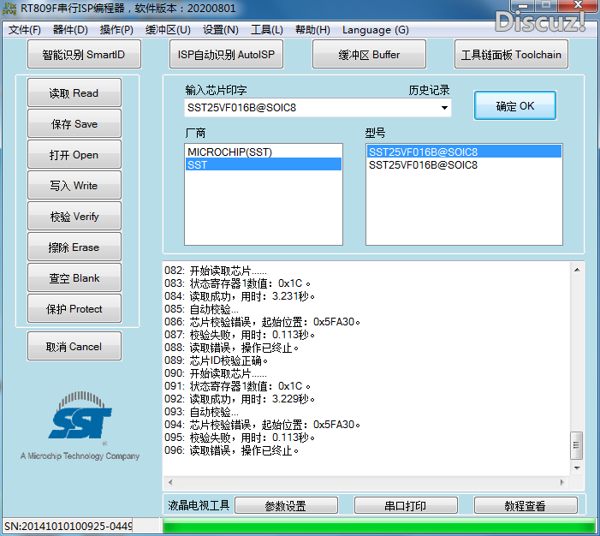Click the log vertical scrollbar thumb
This screenshot has height=536, width=600.
[577, 444]
